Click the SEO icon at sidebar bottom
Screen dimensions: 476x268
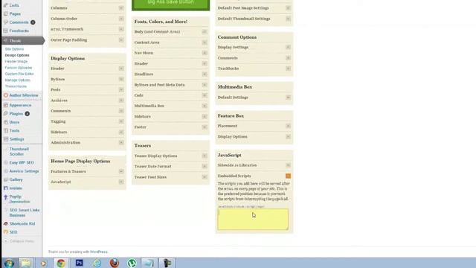pos(6,232)
